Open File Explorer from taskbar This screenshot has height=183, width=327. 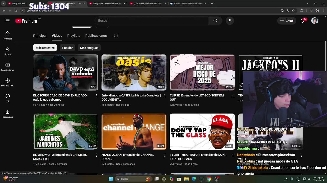[186, 179]
